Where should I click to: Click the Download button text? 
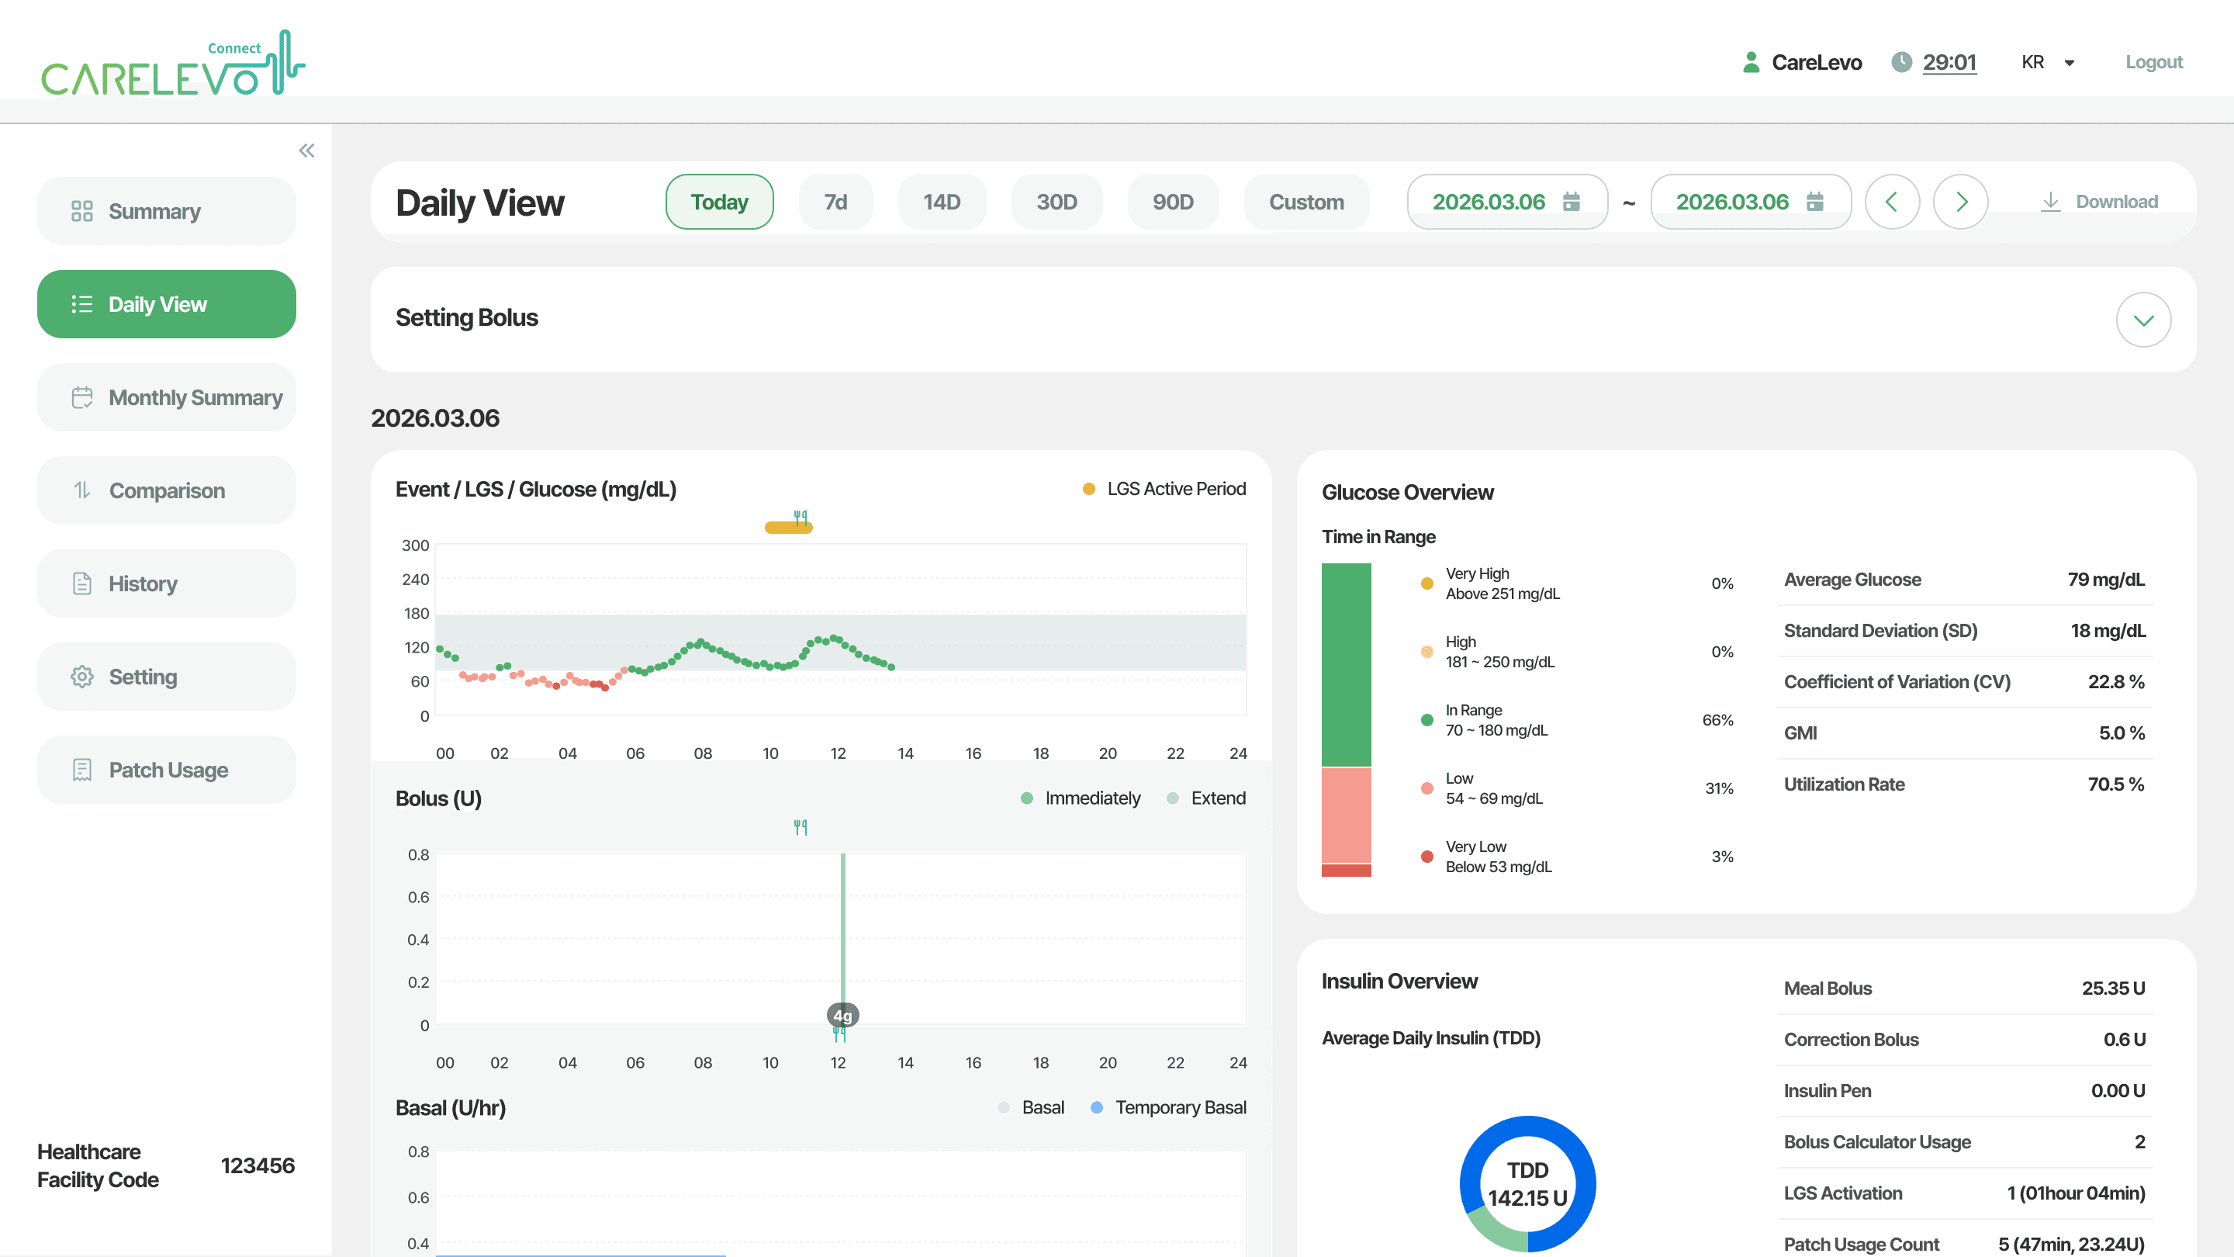pos(2116,202)
